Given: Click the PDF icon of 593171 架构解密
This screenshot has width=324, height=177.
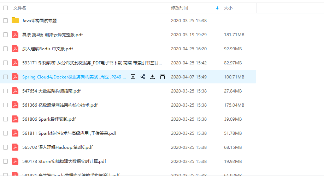Looking at the screenshot, I should pyautogui.click(x=15, y=63).
